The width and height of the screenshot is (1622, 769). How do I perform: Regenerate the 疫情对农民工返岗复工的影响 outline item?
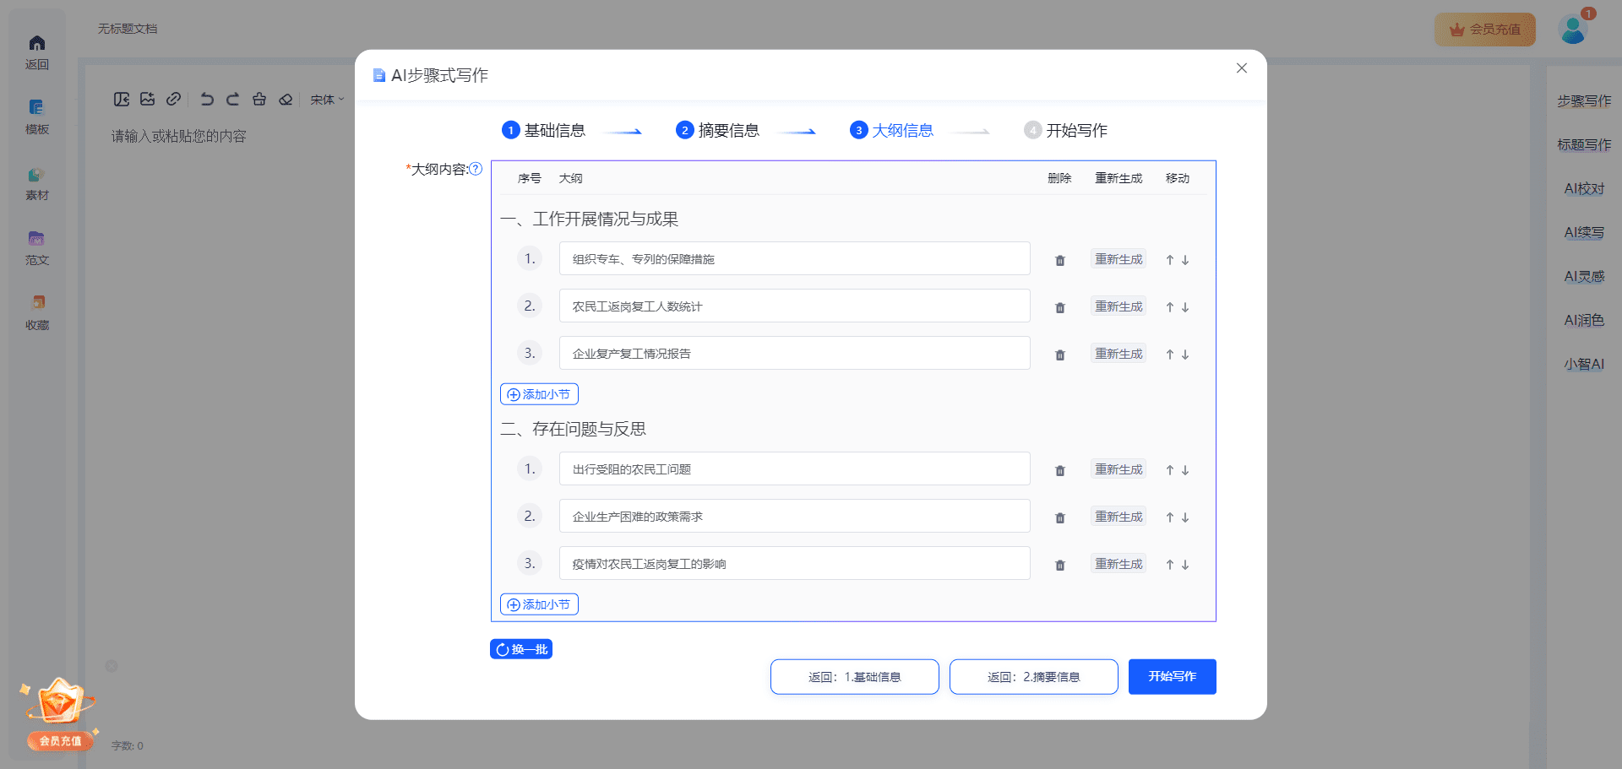pyautogui.click(x=1118, y=564)
